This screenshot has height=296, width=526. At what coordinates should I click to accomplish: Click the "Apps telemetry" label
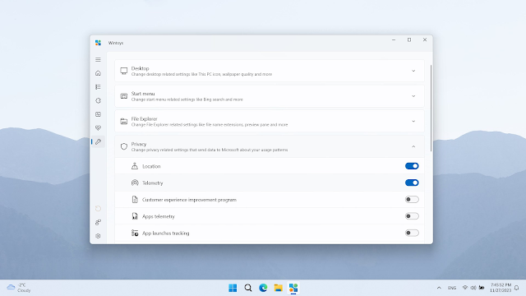click(x=159, y=216)
